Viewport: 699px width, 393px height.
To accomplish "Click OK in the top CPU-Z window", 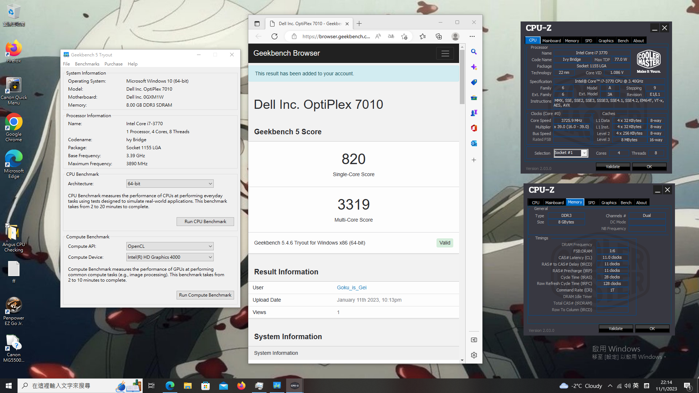I will [649, 167].
